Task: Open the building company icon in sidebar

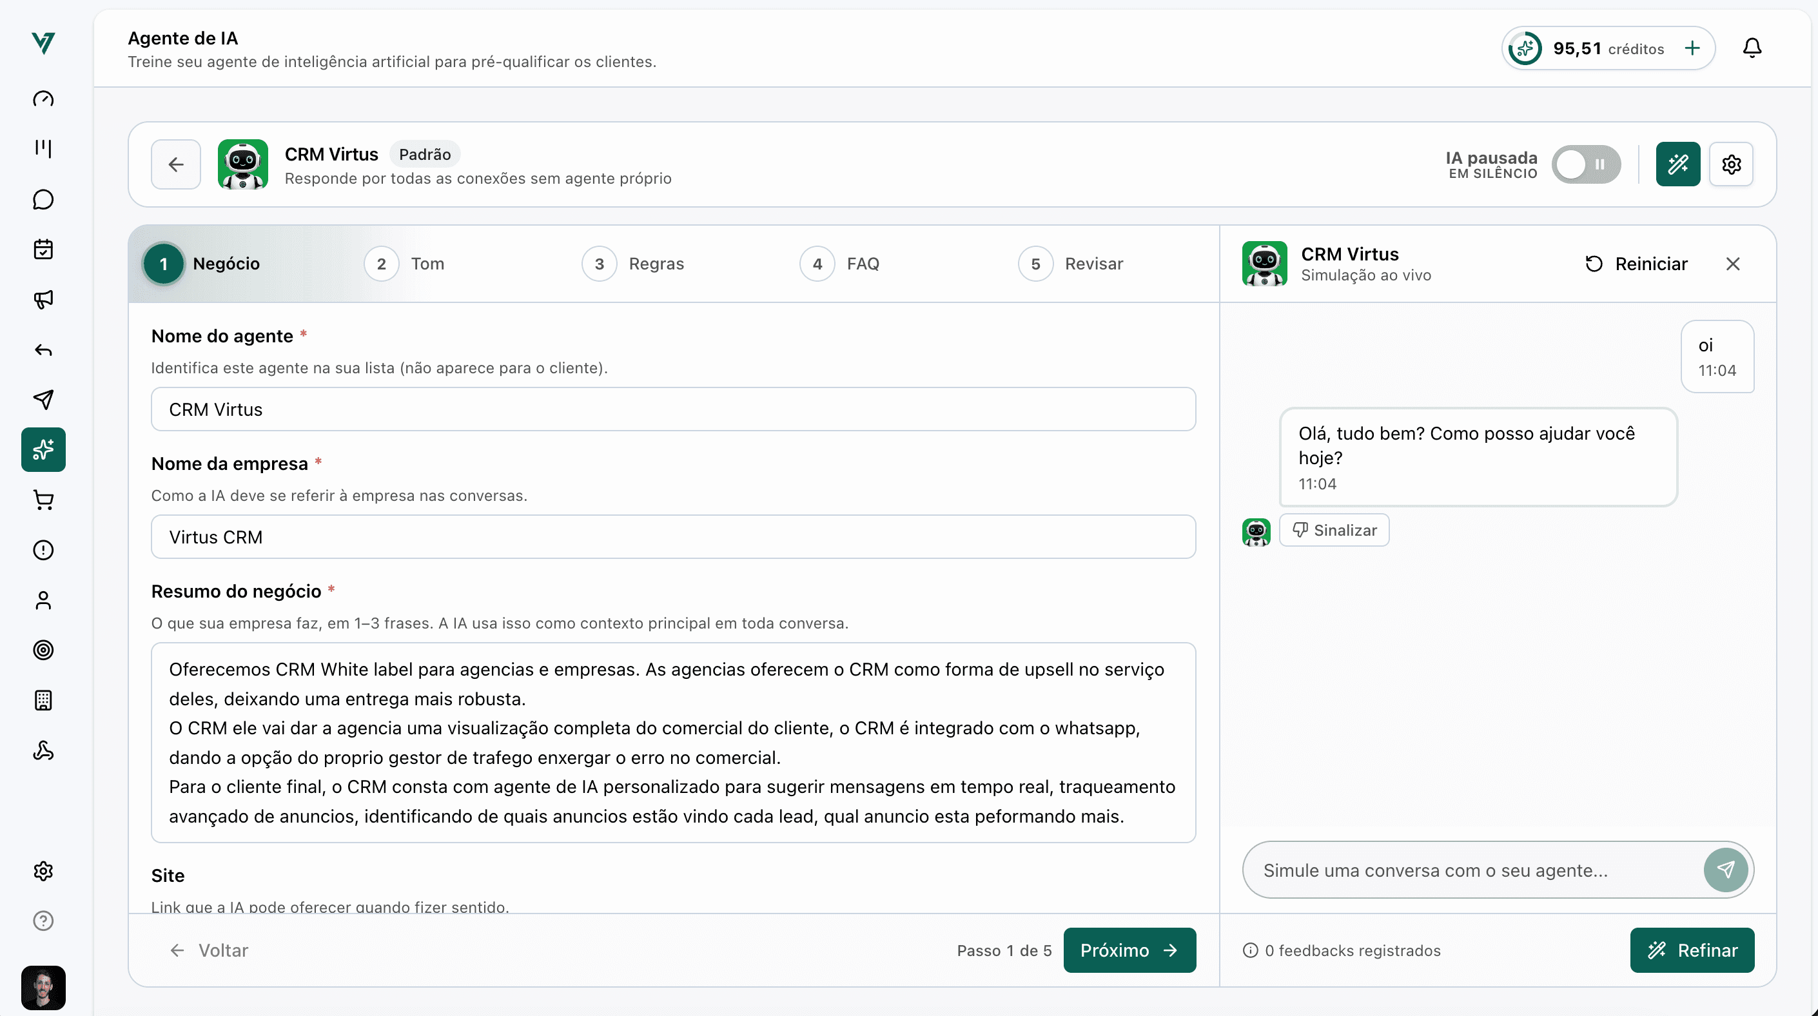Action: pos(43,700)
